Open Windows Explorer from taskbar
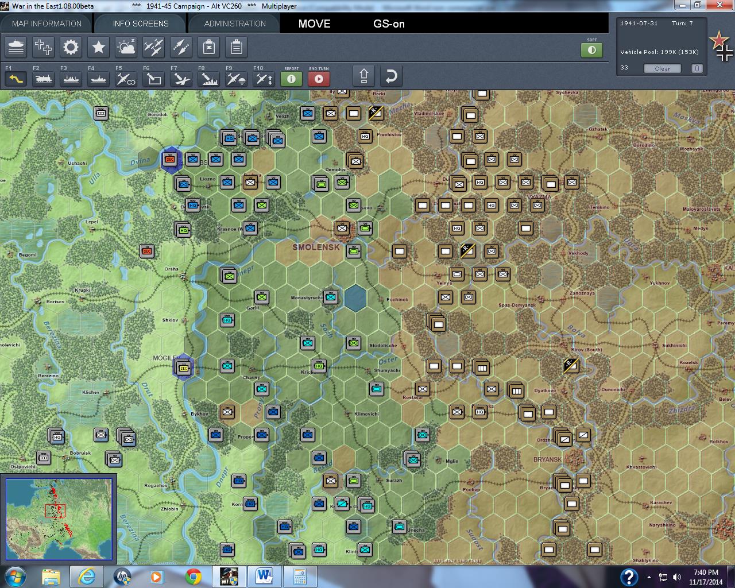The width and height of the screenshot is (735, 588). (x=51, y=577)
